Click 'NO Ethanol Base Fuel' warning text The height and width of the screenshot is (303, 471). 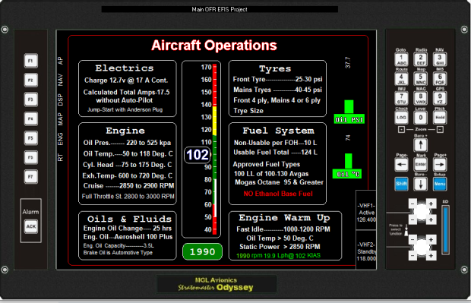click(x=278, y=194)
